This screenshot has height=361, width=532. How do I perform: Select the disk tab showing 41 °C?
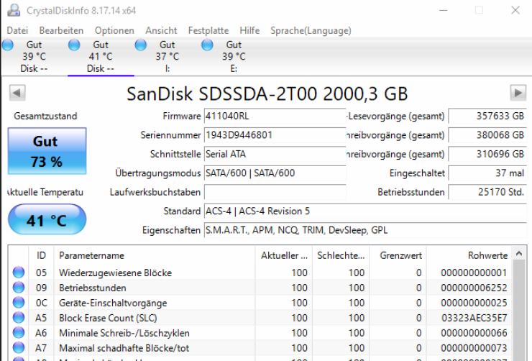coord(101,57)
